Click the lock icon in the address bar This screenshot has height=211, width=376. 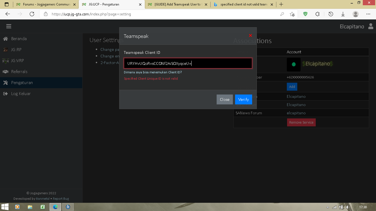tap(46, 14)
